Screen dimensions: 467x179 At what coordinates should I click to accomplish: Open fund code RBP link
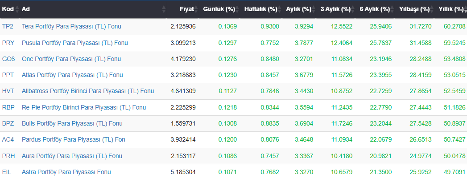tap(8, 107)
